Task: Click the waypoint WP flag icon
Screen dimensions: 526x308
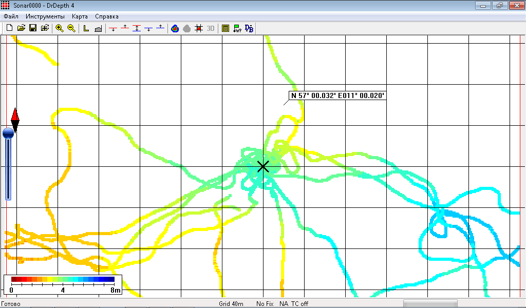Action: click(237, 28)
